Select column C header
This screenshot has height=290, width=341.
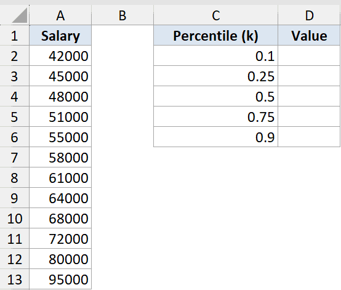coord(215,15)
